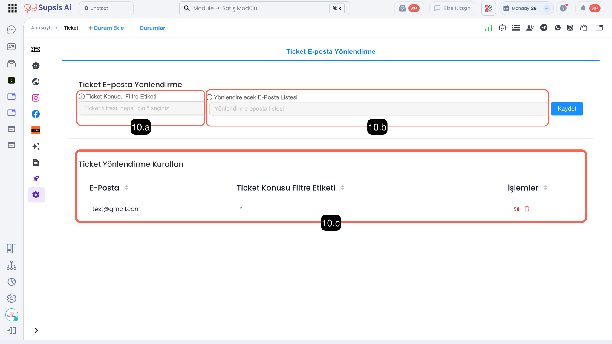Sort by İşlemler column arrows
This screenshot has width=612, height=344.
(x=545, y=188)
